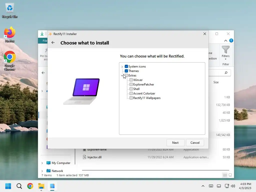The height and width of the screenshot is (192, 256).
Task: Click the Network icon in the navigation pane
Action: coord(48,171)
